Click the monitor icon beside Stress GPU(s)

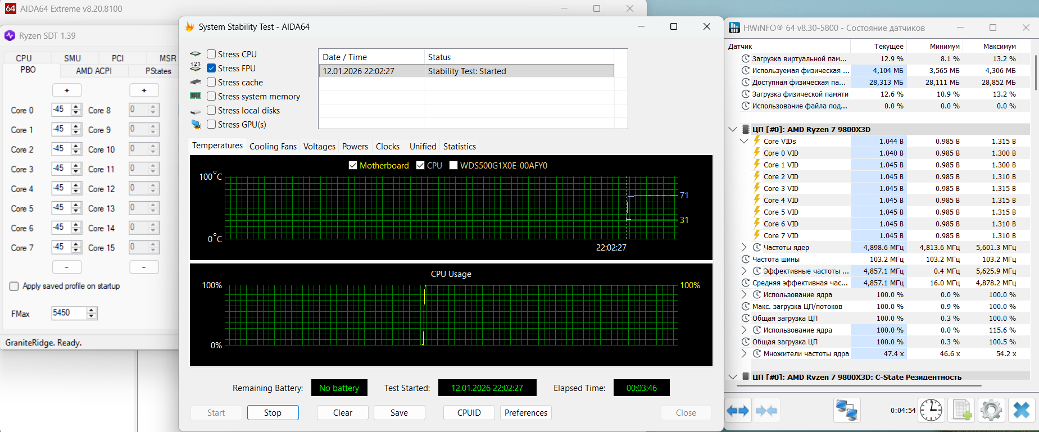pos(196,124)
